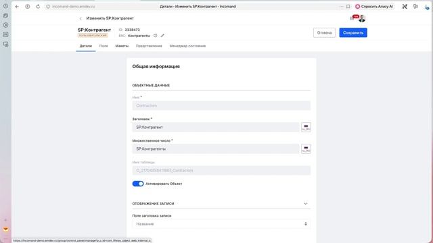The image size is (433, 243).
Task: Click the disabled Имя field Contractors
Action: pos(221,105)
